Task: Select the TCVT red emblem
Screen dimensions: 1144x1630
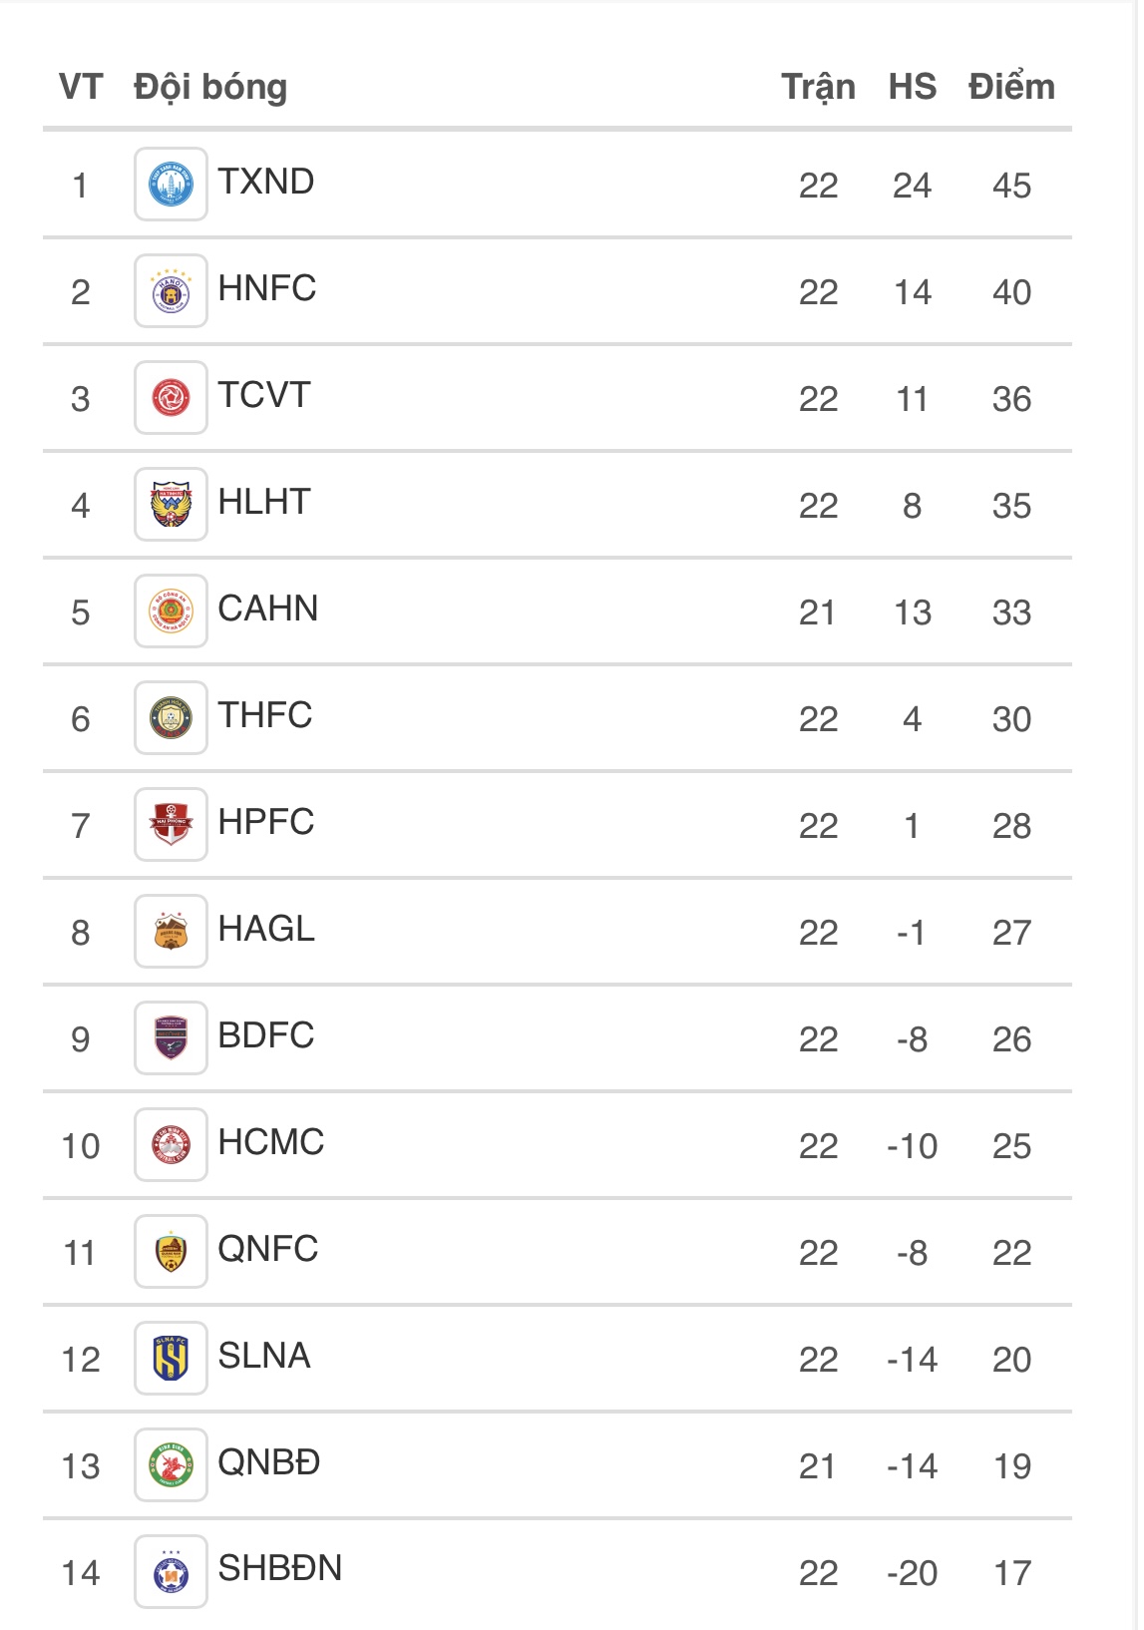Action: (x=171, y=398)
